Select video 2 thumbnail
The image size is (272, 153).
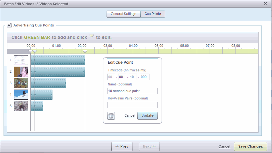coord(21,72)
